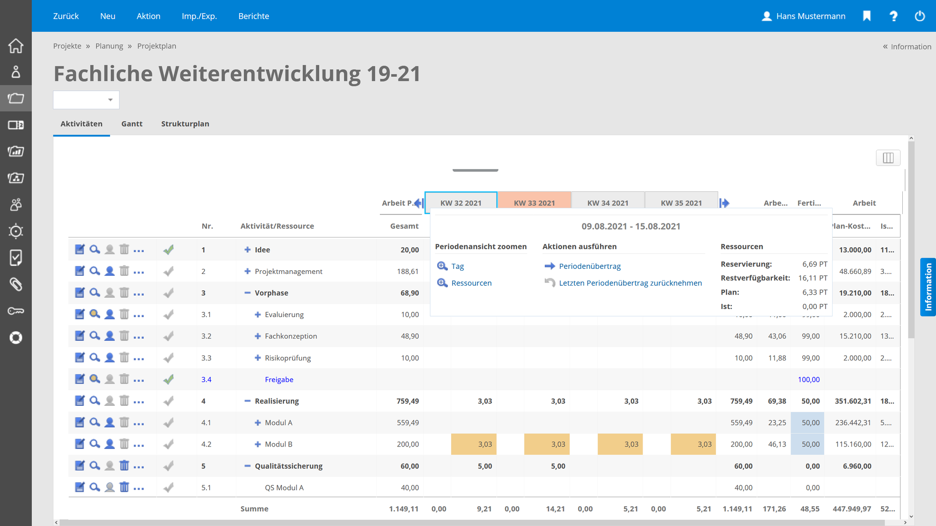This screenshot has height=526, width=936.
Task: Click the magnifier icon in the Projektmanagement row
Action: (95, 271)
